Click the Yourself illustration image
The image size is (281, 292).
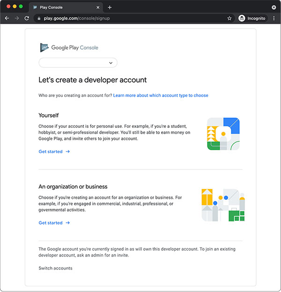[x=223, y=134]
